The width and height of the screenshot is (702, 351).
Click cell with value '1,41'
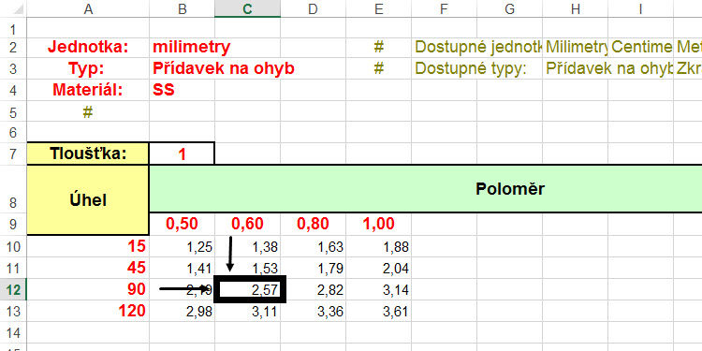coord(182,269)
